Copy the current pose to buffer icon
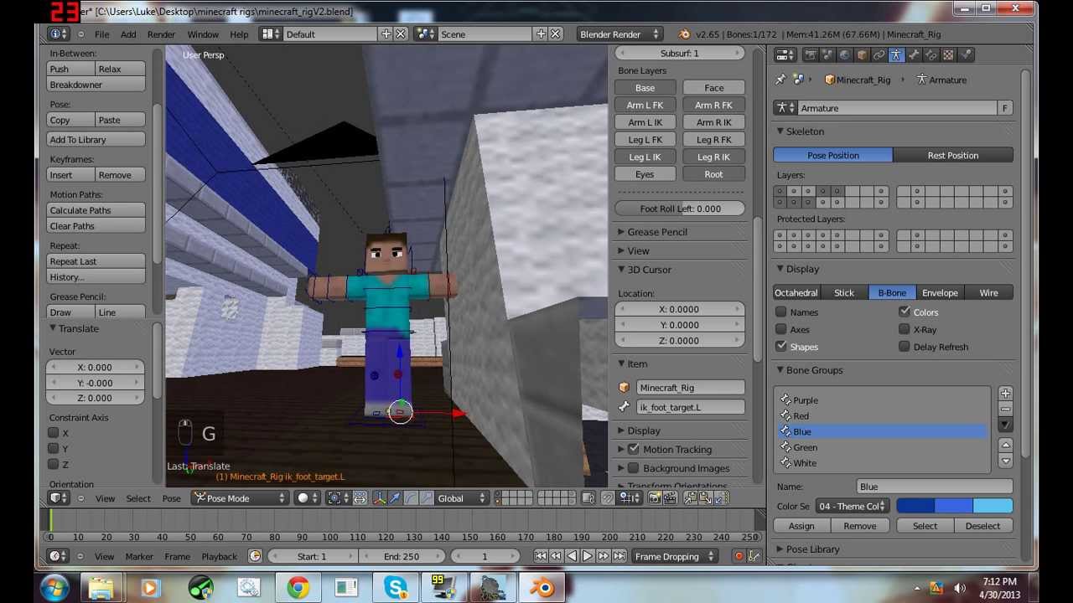The width and height of the screenshot is (1073, 603). (x=691, y=498)
